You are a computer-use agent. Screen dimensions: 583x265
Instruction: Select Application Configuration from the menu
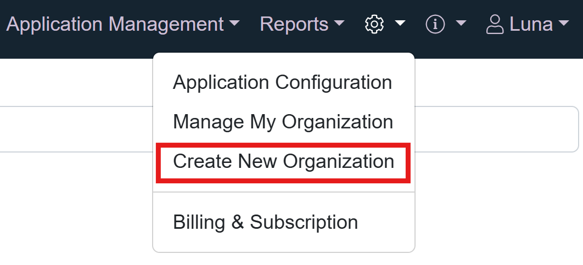point(282,82)
